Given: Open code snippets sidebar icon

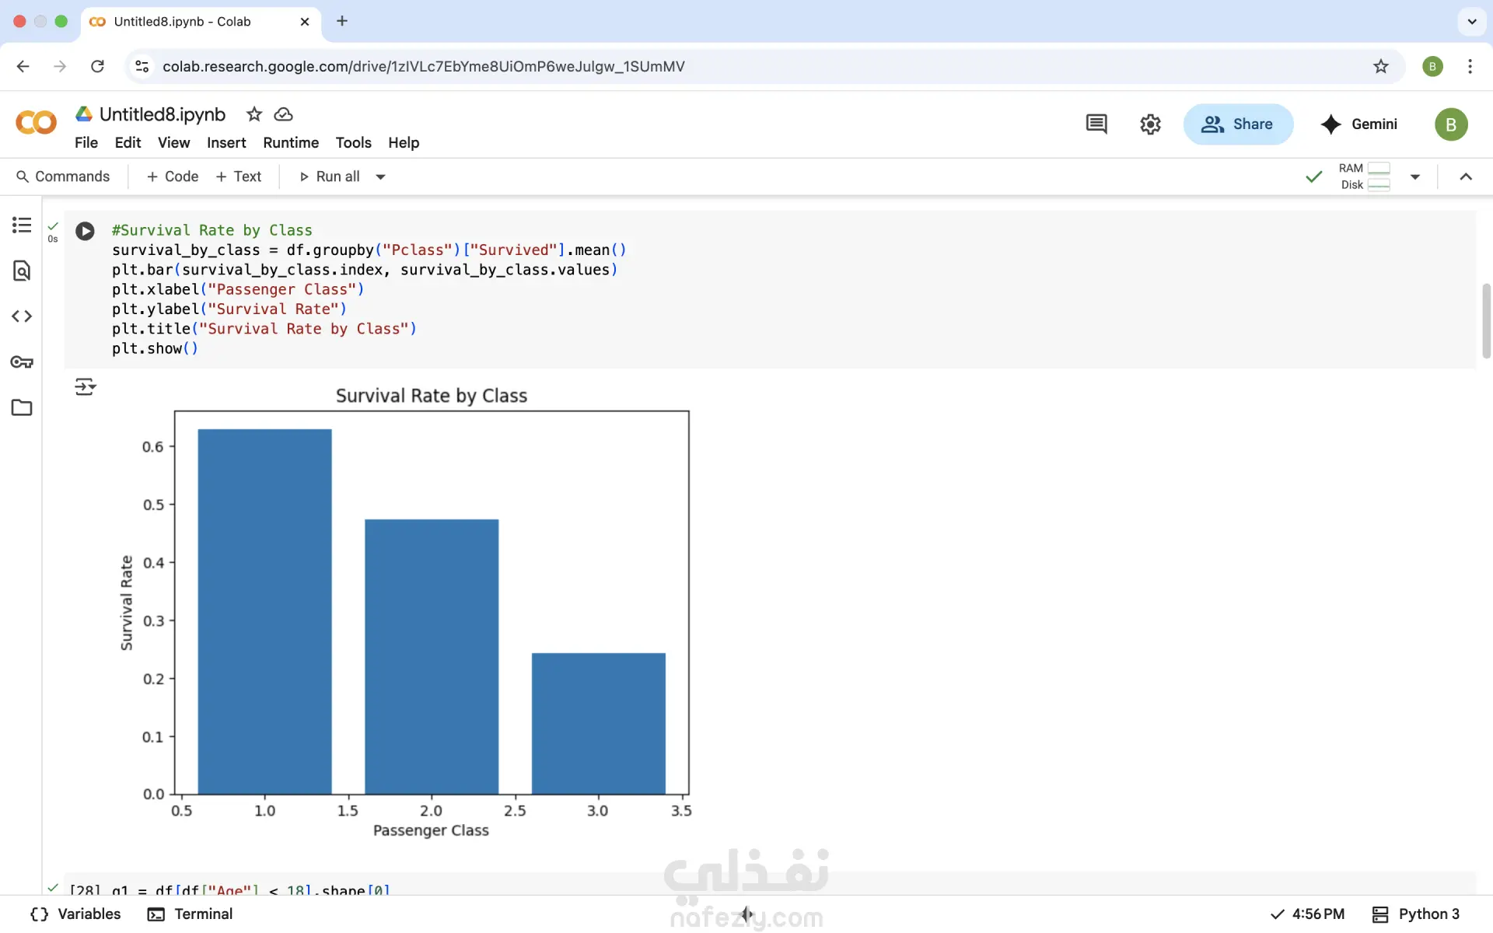Looking at the screenshot, I should [22, 316].
